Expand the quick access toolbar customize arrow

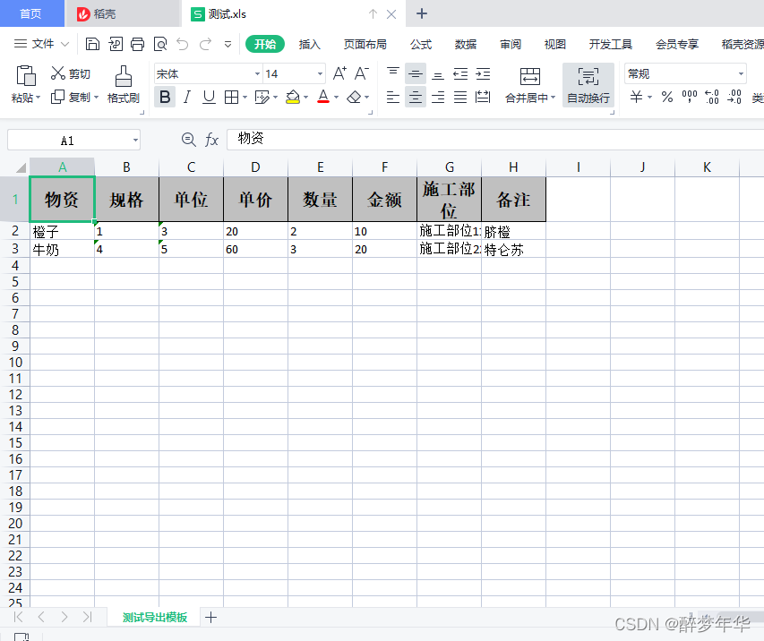coord(227,44)
